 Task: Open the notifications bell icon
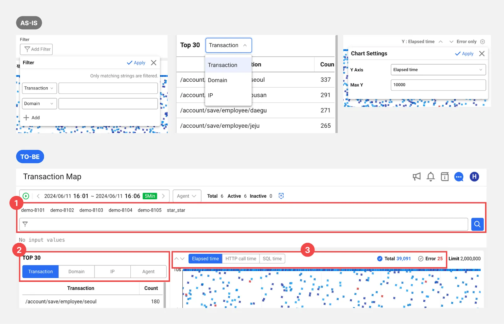(431, 176)
